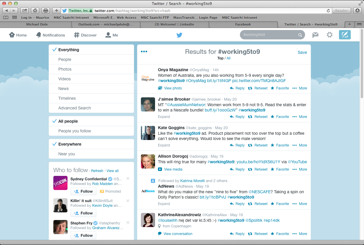Open the three-dot menu beside Results heading

144,51
